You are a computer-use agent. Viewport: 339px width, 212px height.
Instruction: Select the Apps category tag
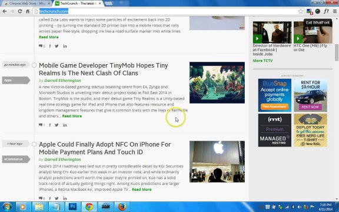click(16, 80)
